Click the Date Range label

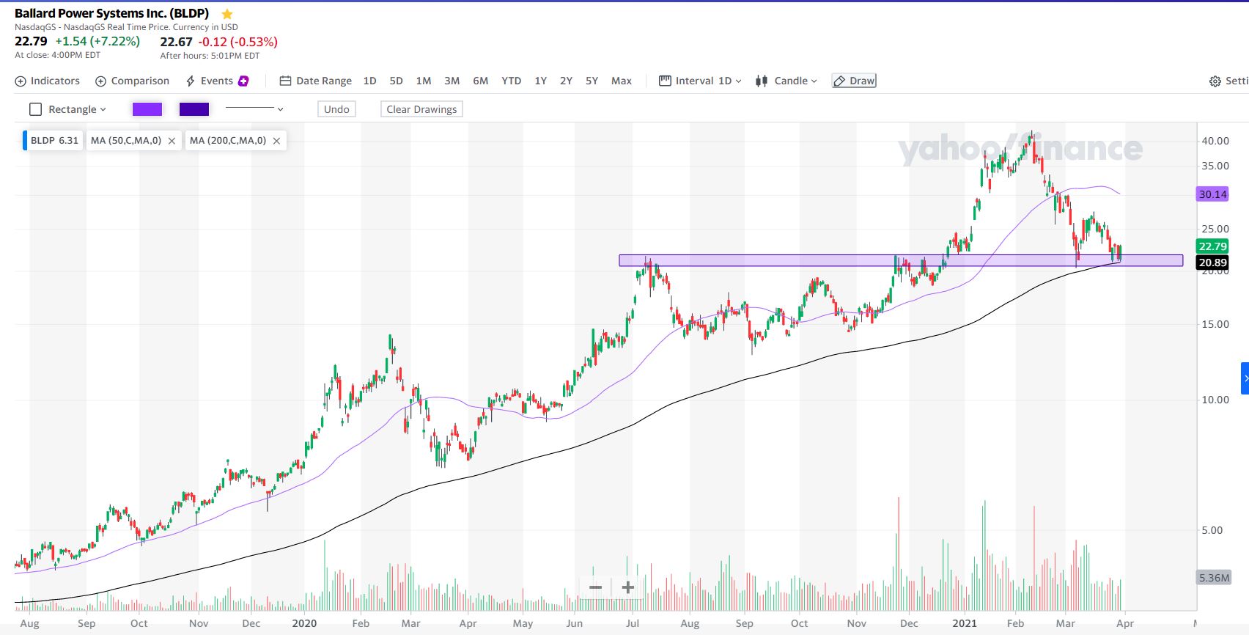point(324,81)
